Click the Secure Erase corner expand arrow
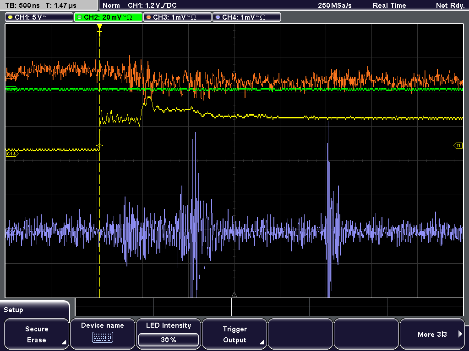Image resolution: width=469 pixels, height=351 pixels. tap(64, 342)
